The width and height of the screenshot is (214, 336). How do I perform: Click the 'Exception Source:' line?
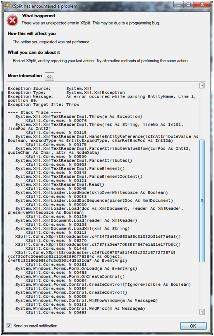(x=50, y=89)
